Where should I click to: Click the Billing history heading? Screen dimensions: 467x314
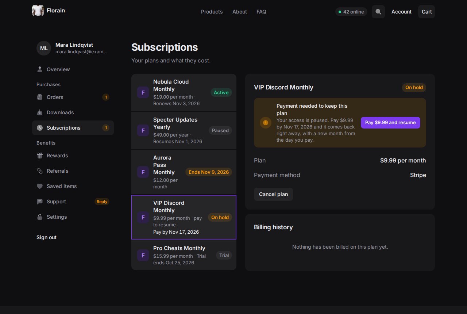click(x=273, y=227)
